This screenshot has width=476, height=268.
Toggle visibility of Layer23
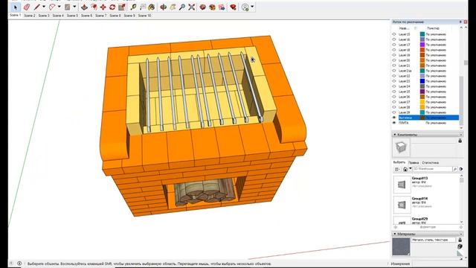pyautogui.click(x=394, y=81)
